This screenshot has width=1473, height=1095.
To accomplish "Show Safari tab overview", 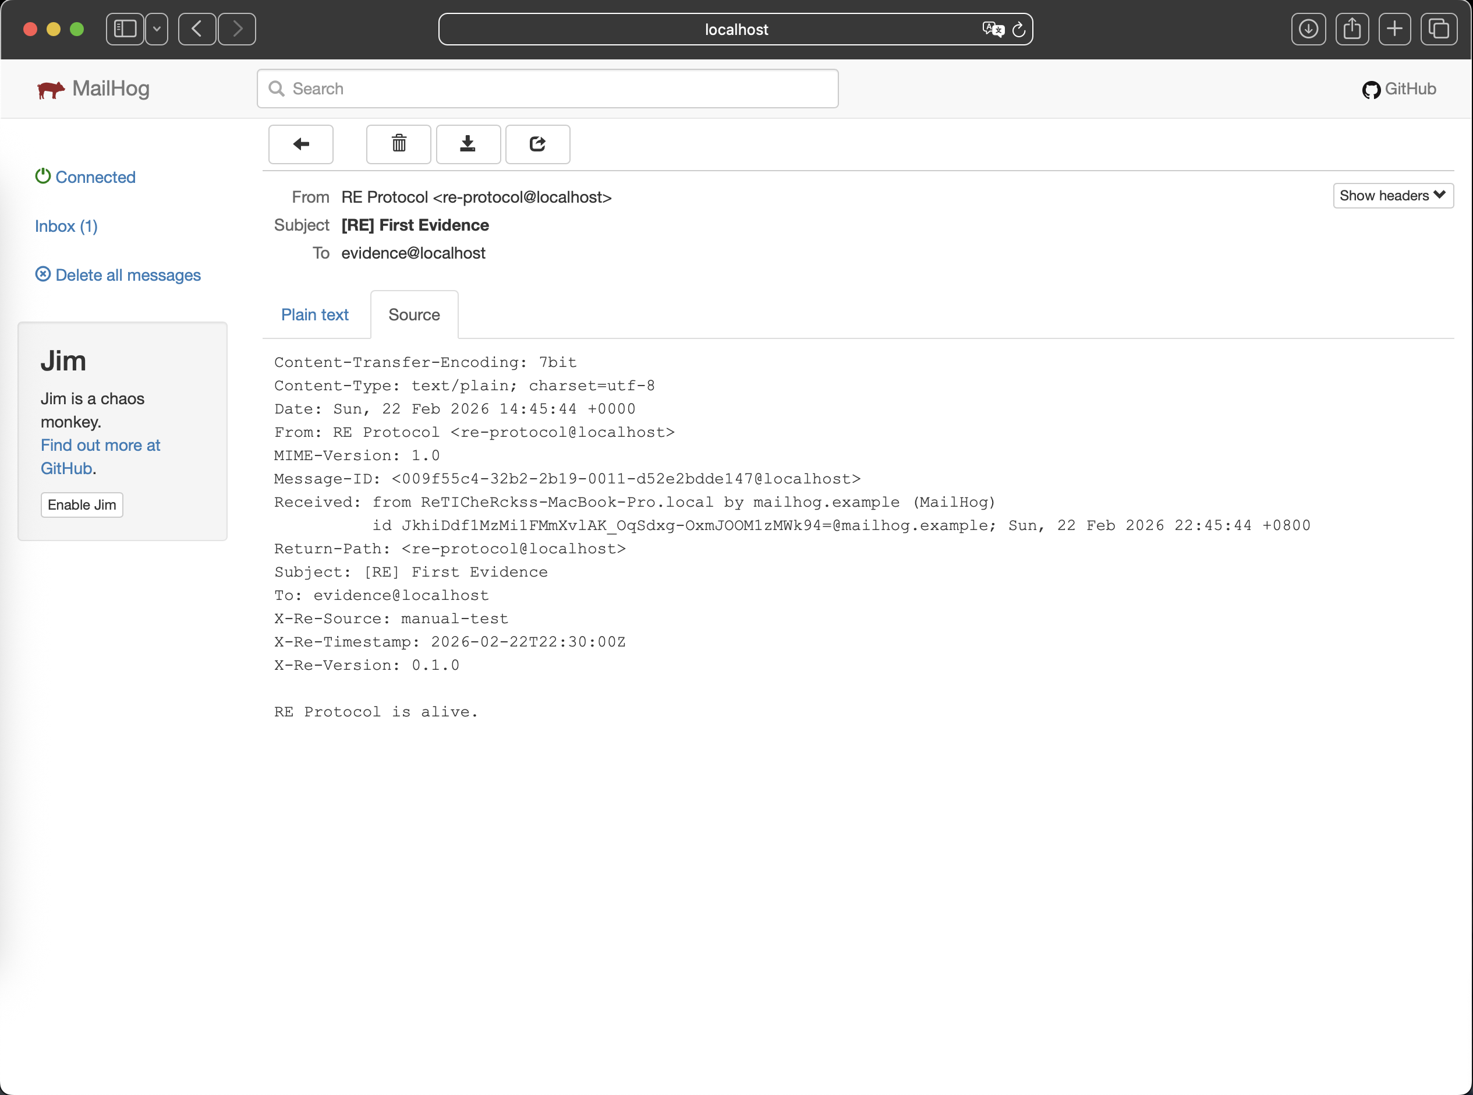I will (1439, 29).
